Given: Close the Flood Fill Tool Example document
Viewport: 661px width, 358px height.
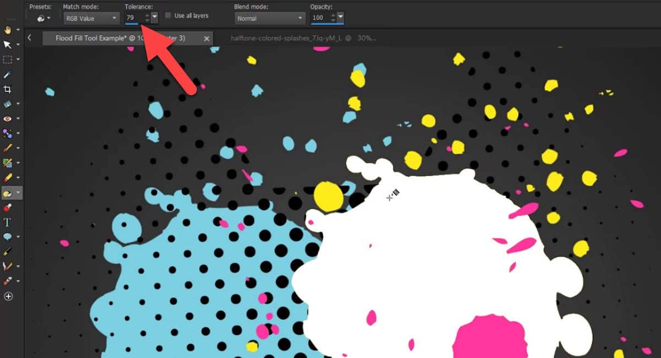Looking at the screenshot, I should (x=207, y=39).
